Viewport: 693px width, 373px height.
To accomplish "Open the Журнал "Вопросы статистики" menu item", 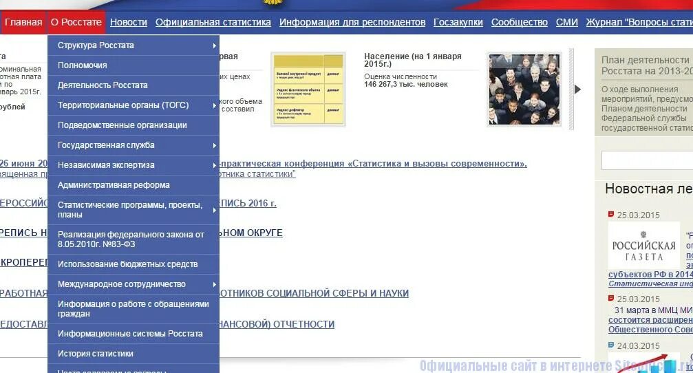I will pyautogui.click(x=639, y=22).
